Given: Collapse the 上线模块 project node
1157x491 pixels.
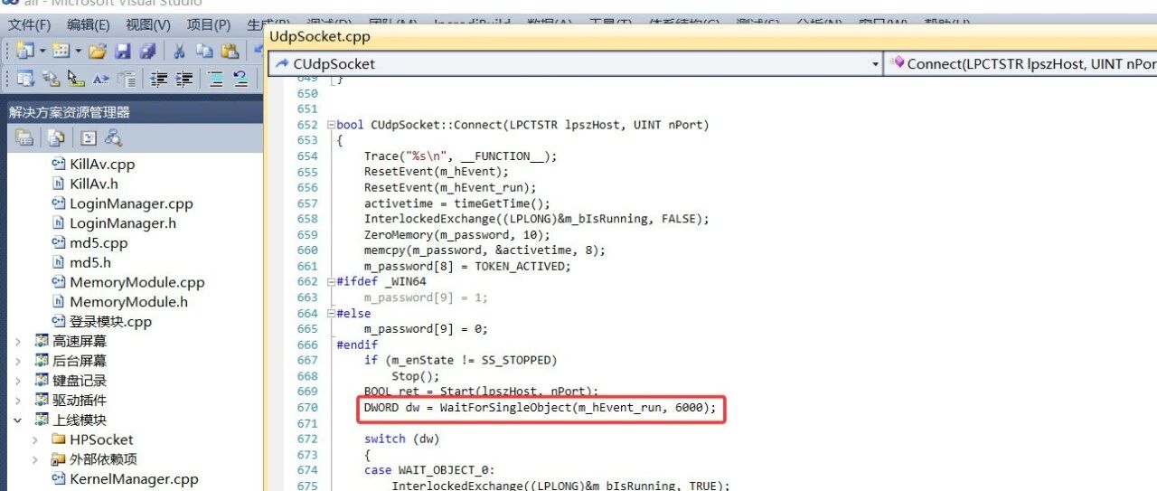Looking at the screenshot, I should [x=17, y=420].
